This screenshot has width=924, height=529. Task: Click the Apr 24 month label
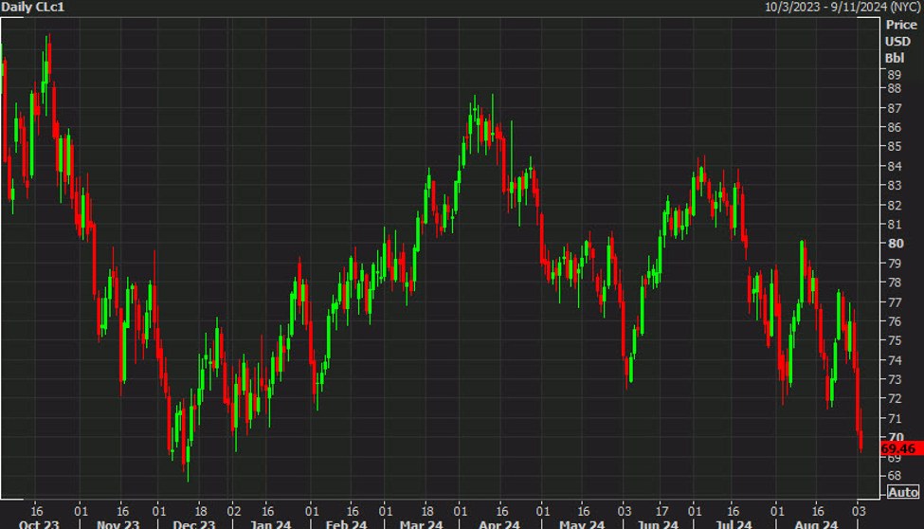(499, 524)
